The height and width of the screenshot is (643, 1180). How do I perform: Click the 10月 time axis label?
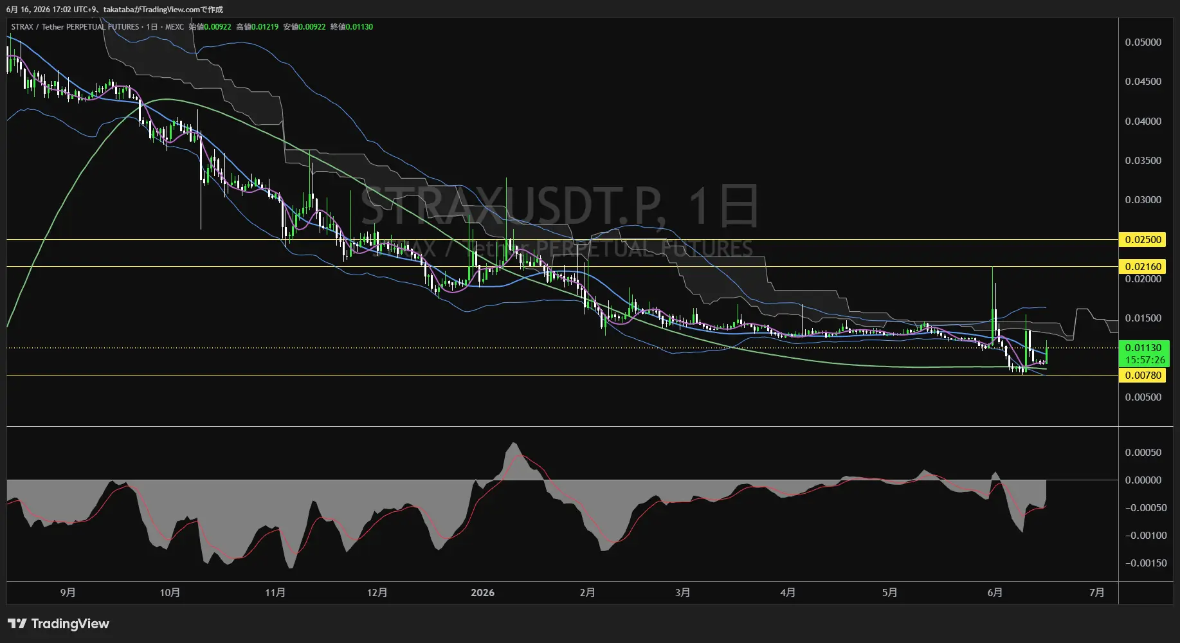point(170,592)
